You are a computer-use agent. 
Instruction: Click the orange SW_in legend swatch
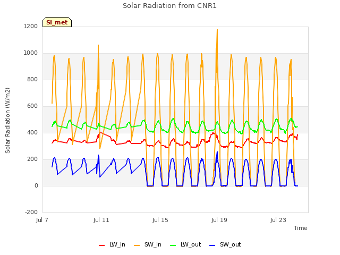tap(137, 245)
